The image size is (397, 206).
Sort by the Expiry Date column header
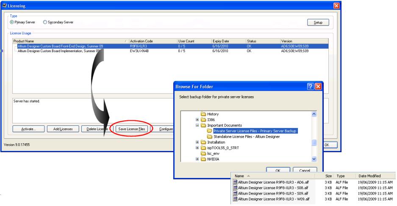[229, 41]
